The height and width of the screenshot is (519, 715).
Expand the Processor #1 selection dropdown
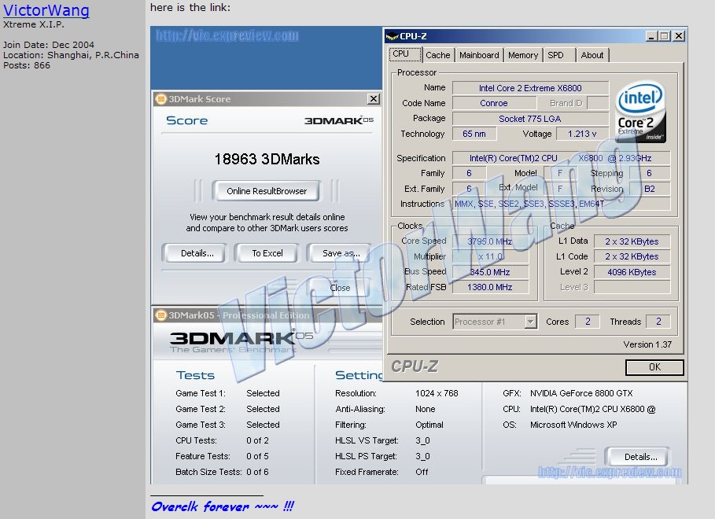(x=530, y=322)
